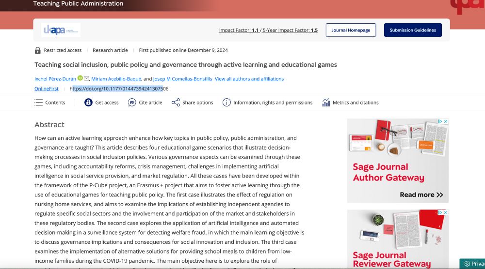
Task: Click the 5-Year Impact Factor link
Action: (290, 30)
